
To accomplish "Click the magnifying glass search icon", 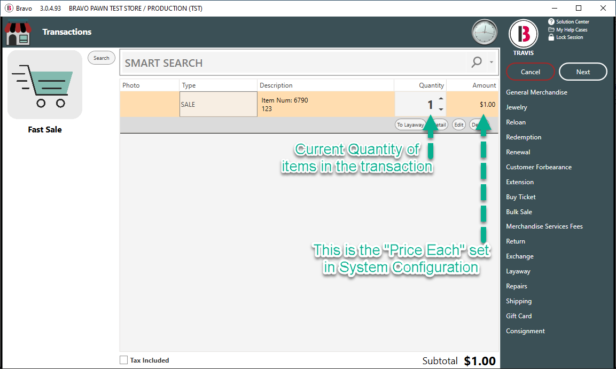I will 477,62.
